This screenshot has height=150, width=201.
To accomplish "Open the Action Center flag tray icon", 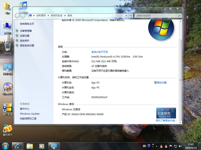I will 170,146.
